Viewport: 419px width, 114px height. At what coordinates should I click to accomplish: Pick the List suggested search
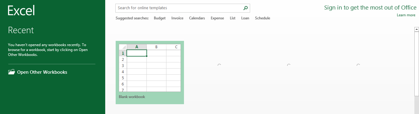[233, 18]
